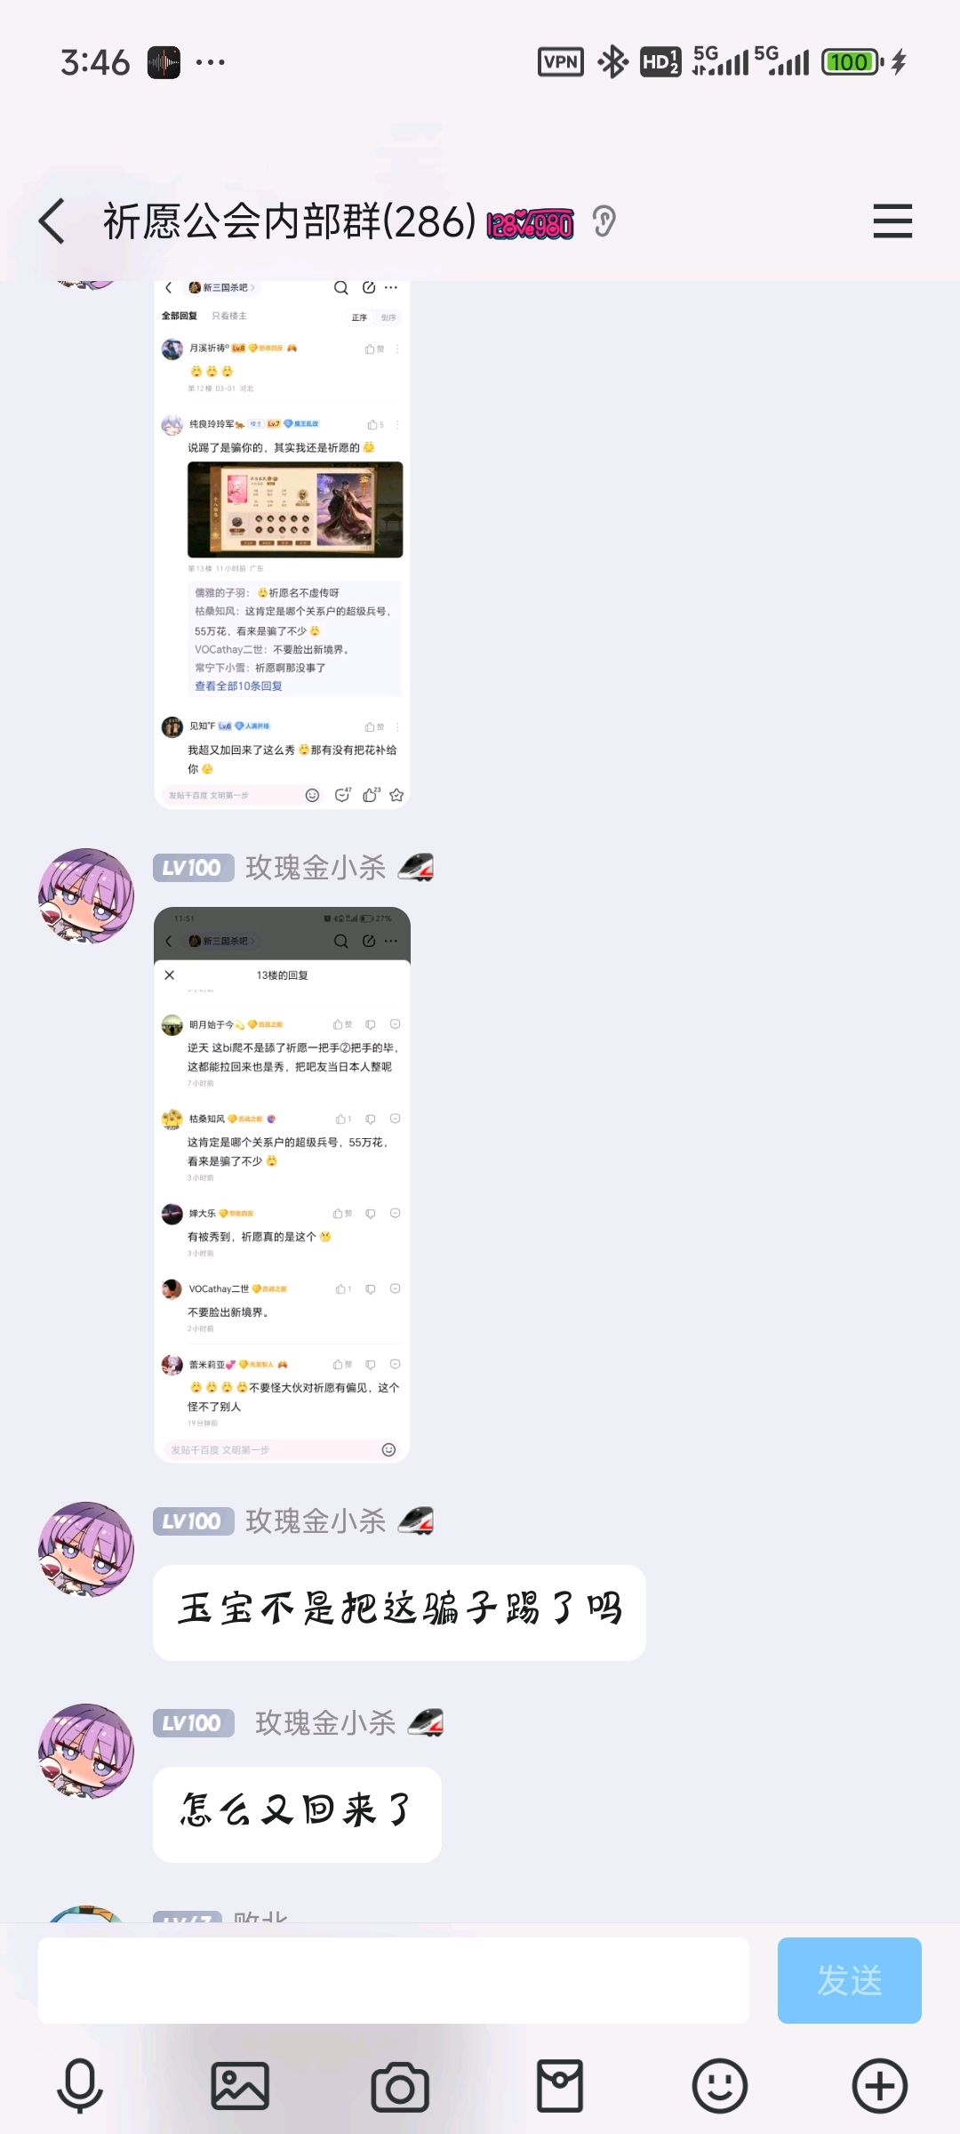Open the group menu hamburger icon
Viewport: 960px width, 2134px height.
click(892, 221)
